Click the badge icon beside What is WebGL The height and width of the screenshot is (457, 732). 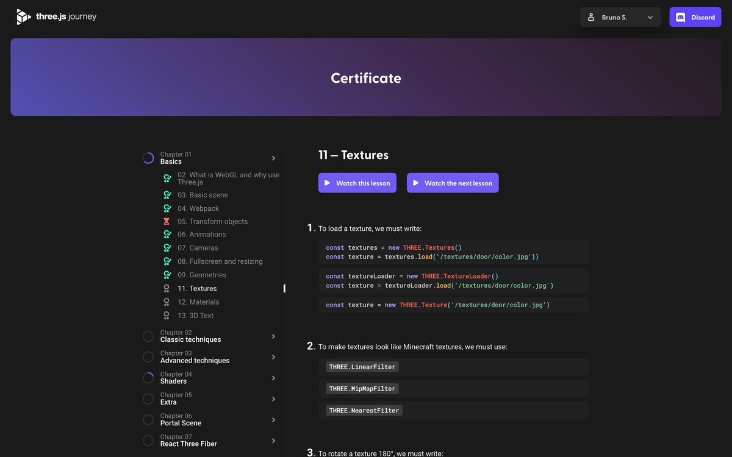click(x=167, y=179)
